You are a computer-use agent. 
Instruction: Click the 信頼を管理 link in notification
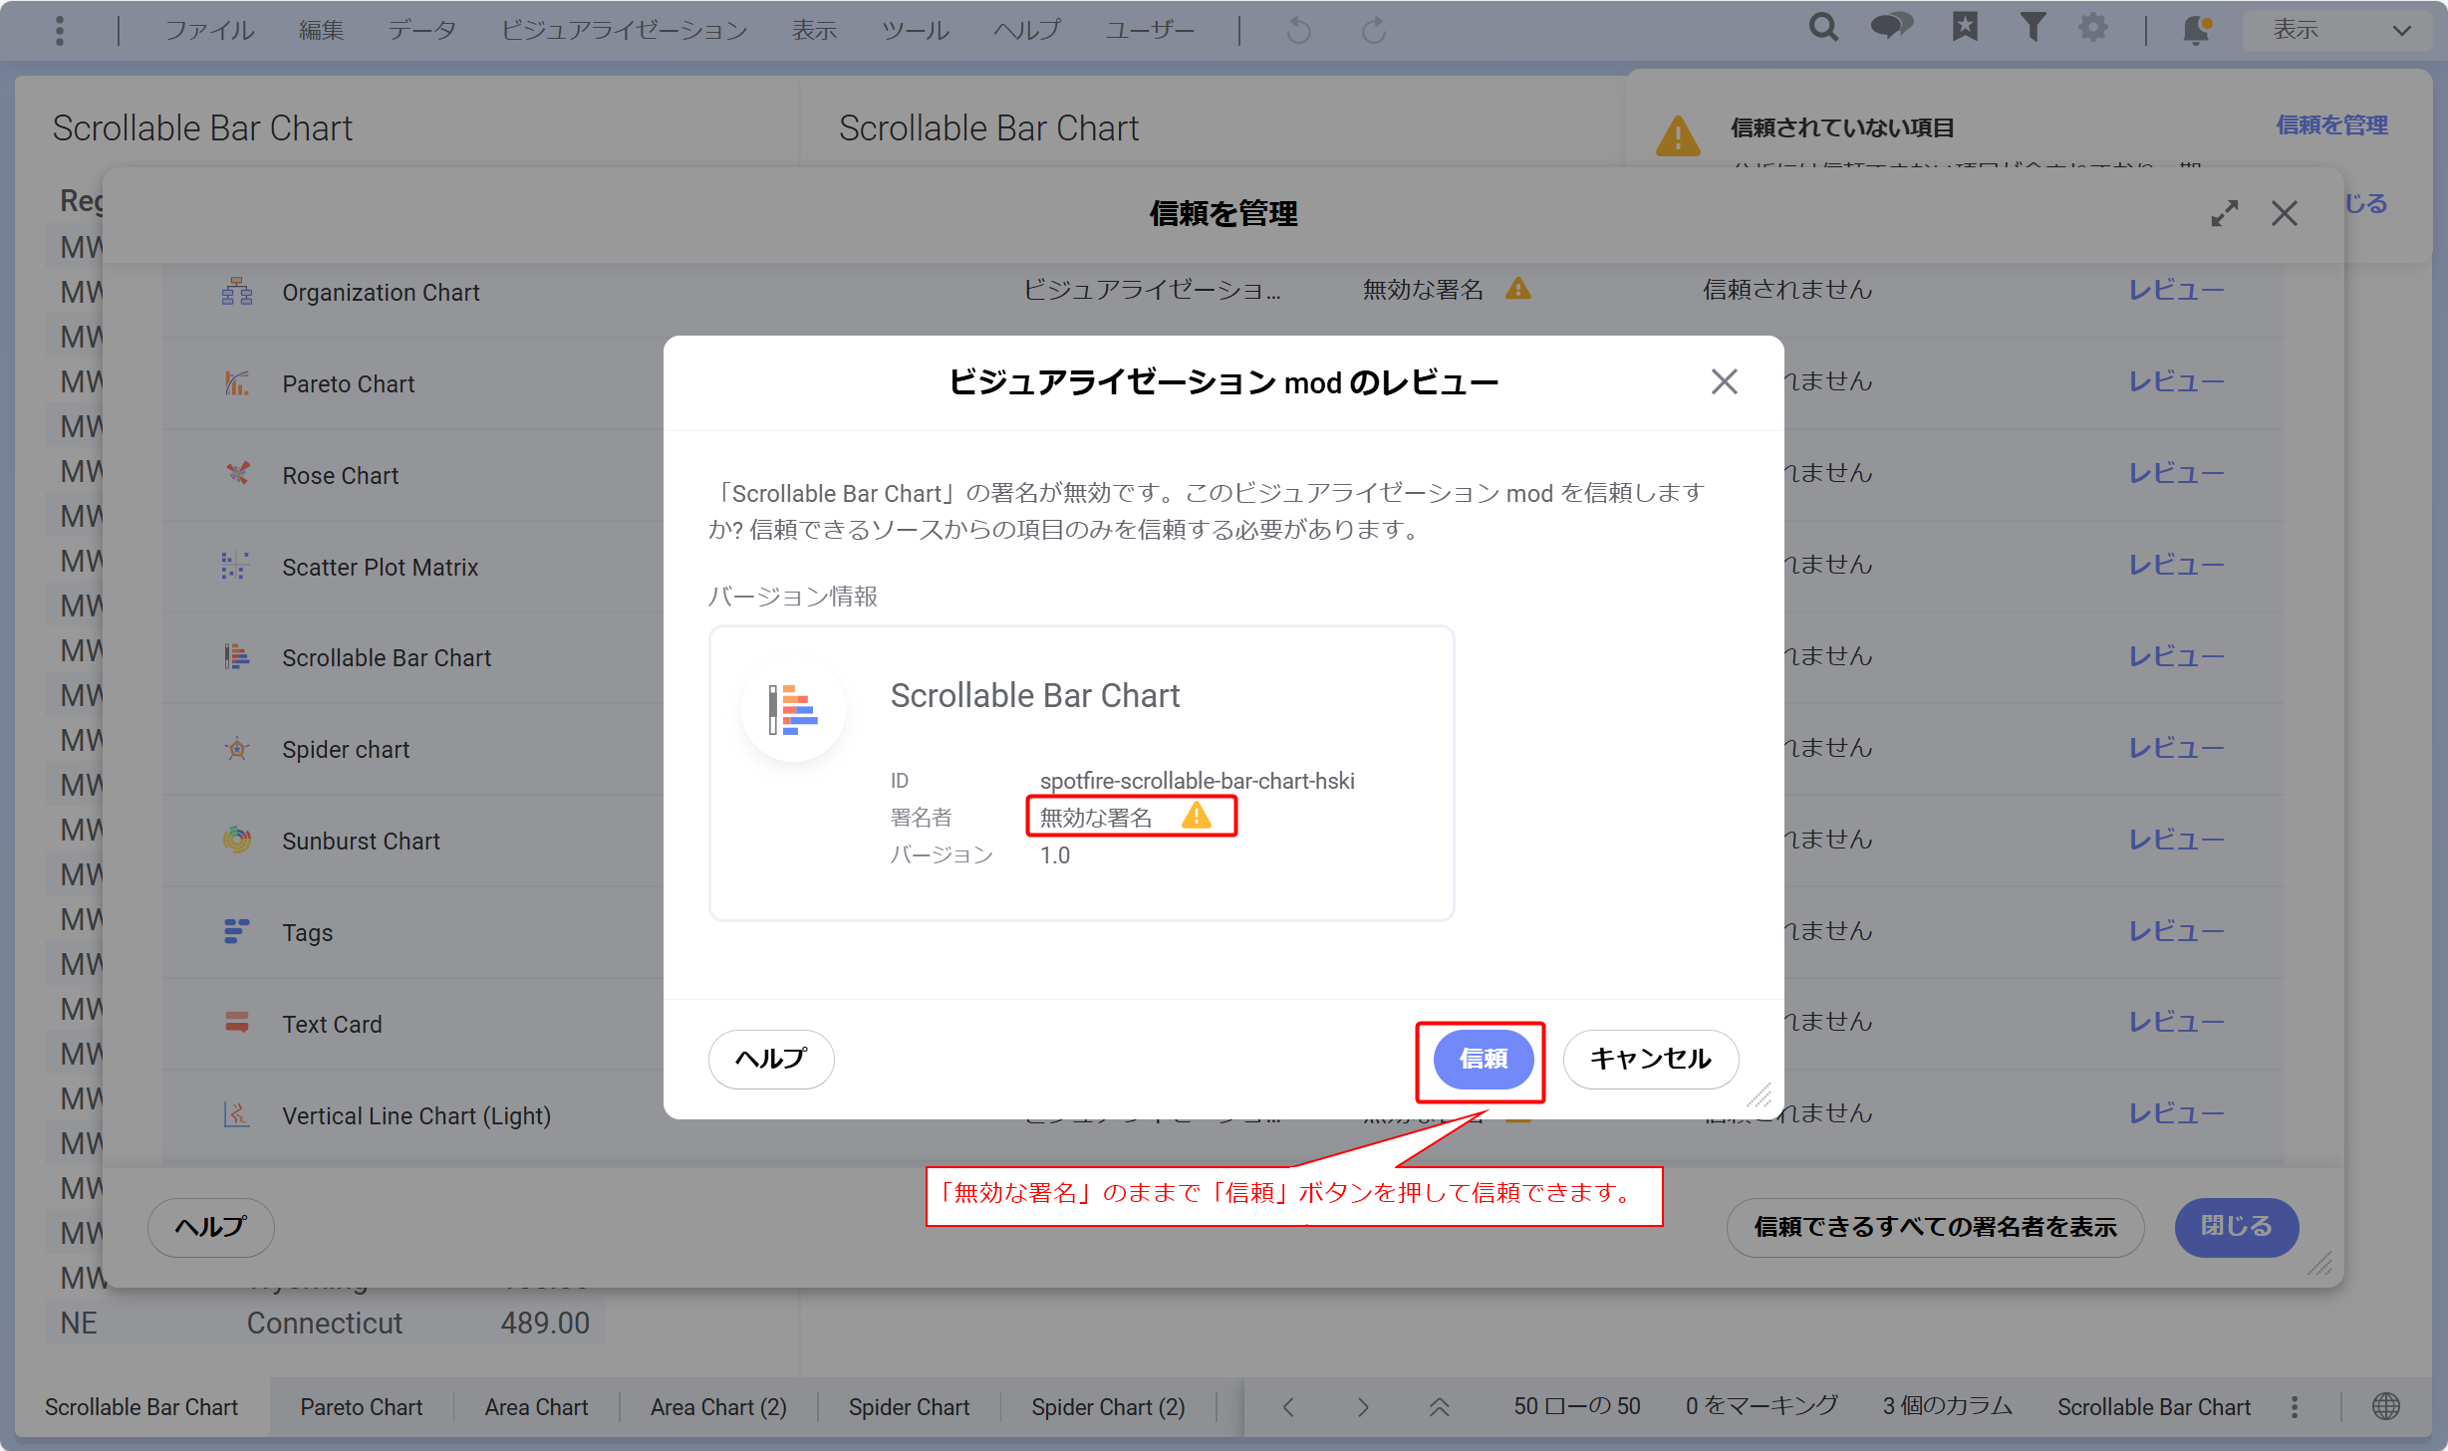(2331, 125)
